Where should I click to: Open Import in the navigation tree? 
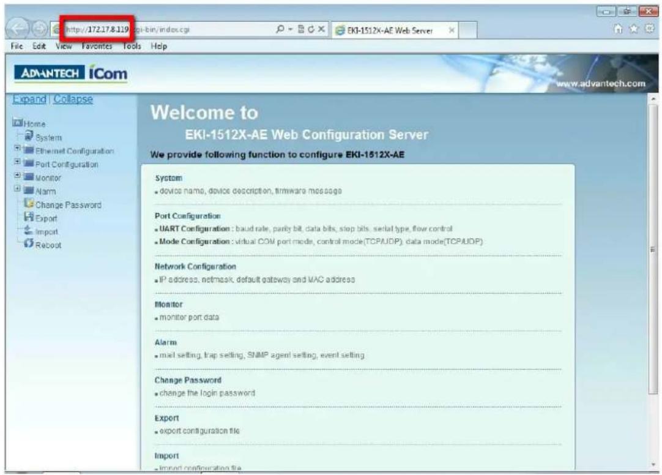46,232
